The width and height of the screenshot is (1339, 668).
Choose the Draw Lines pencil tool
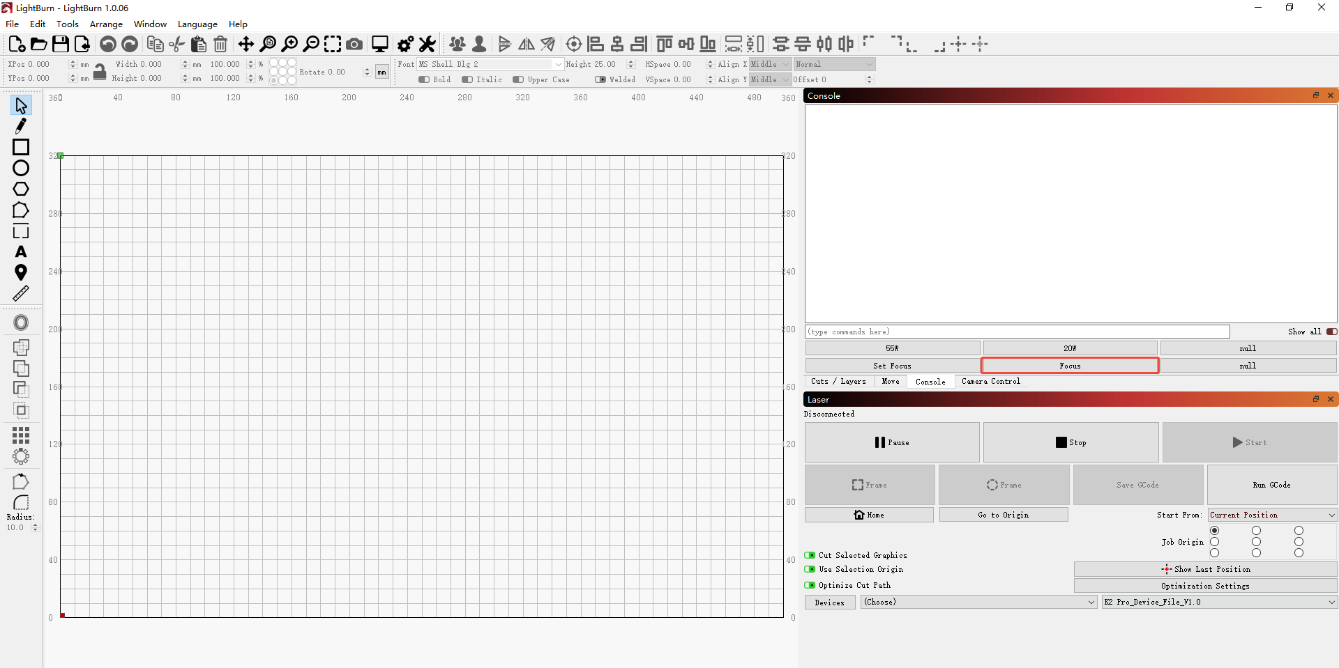(21, 126)
